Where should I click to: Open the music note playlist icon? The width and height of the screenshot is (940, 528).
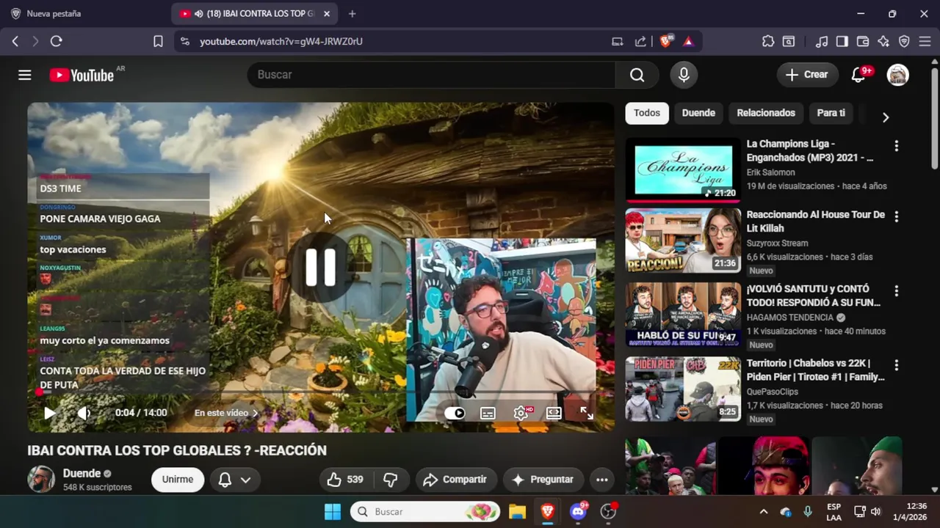pyautogui.click(x=822, y=42)
